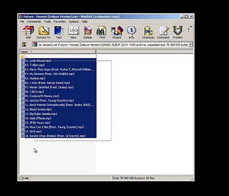229x196 pixels.
Task: Go up one folder level
Action: [x=24, y=44]
